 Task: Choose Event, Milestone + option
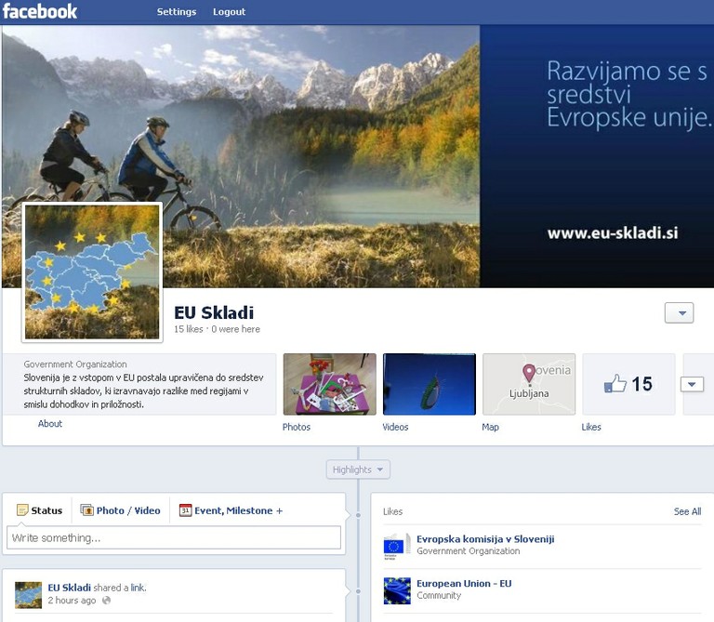(231, 510)
